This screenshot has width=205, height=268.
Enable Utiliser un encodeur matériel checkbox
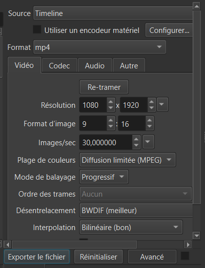coord(37,29)
